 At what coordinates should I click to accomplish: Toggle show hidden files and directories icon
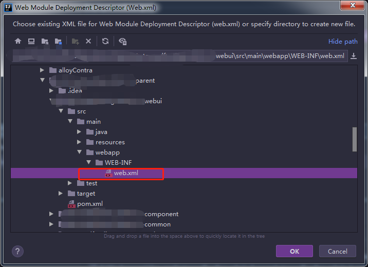point(122,41)
